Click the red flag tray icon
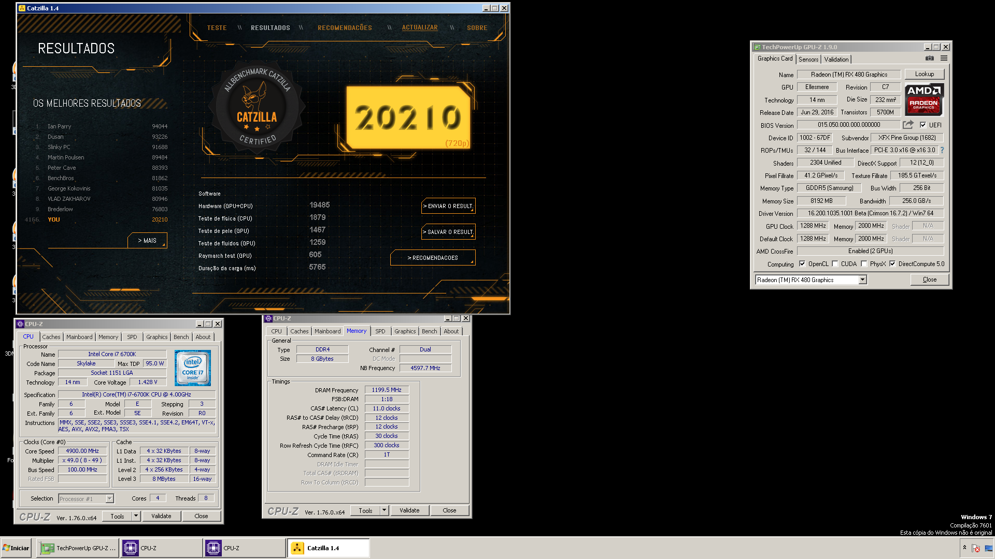 [x=976, y=548]
